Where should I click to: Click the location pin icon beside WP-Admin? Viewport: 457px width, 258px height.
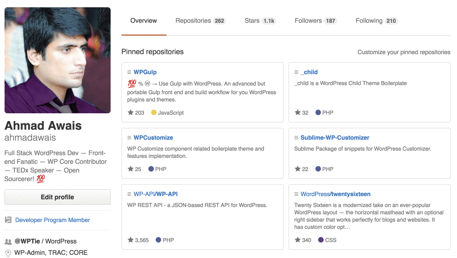8,253
